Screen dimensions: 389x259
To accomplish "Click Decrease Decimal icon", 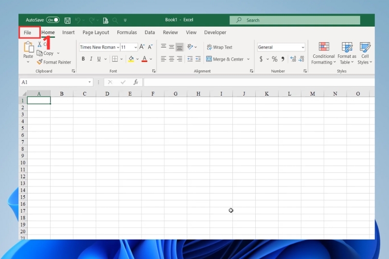I will 301,59.
